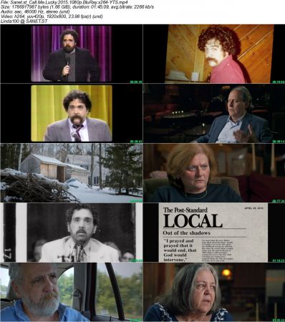Click 'The Post-Standard' masthead text
Image resolution: width=285 pixels, height=322 pixels.
tap(185, 210)
